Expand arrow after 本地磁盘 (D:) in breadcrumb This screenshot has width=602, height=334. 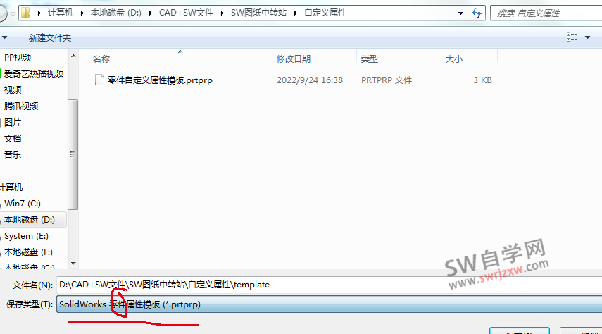[151, 13]
